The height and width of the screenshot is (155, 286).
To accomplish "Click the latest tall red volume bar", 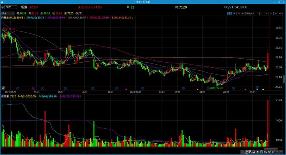I will (x=268, y=123).
